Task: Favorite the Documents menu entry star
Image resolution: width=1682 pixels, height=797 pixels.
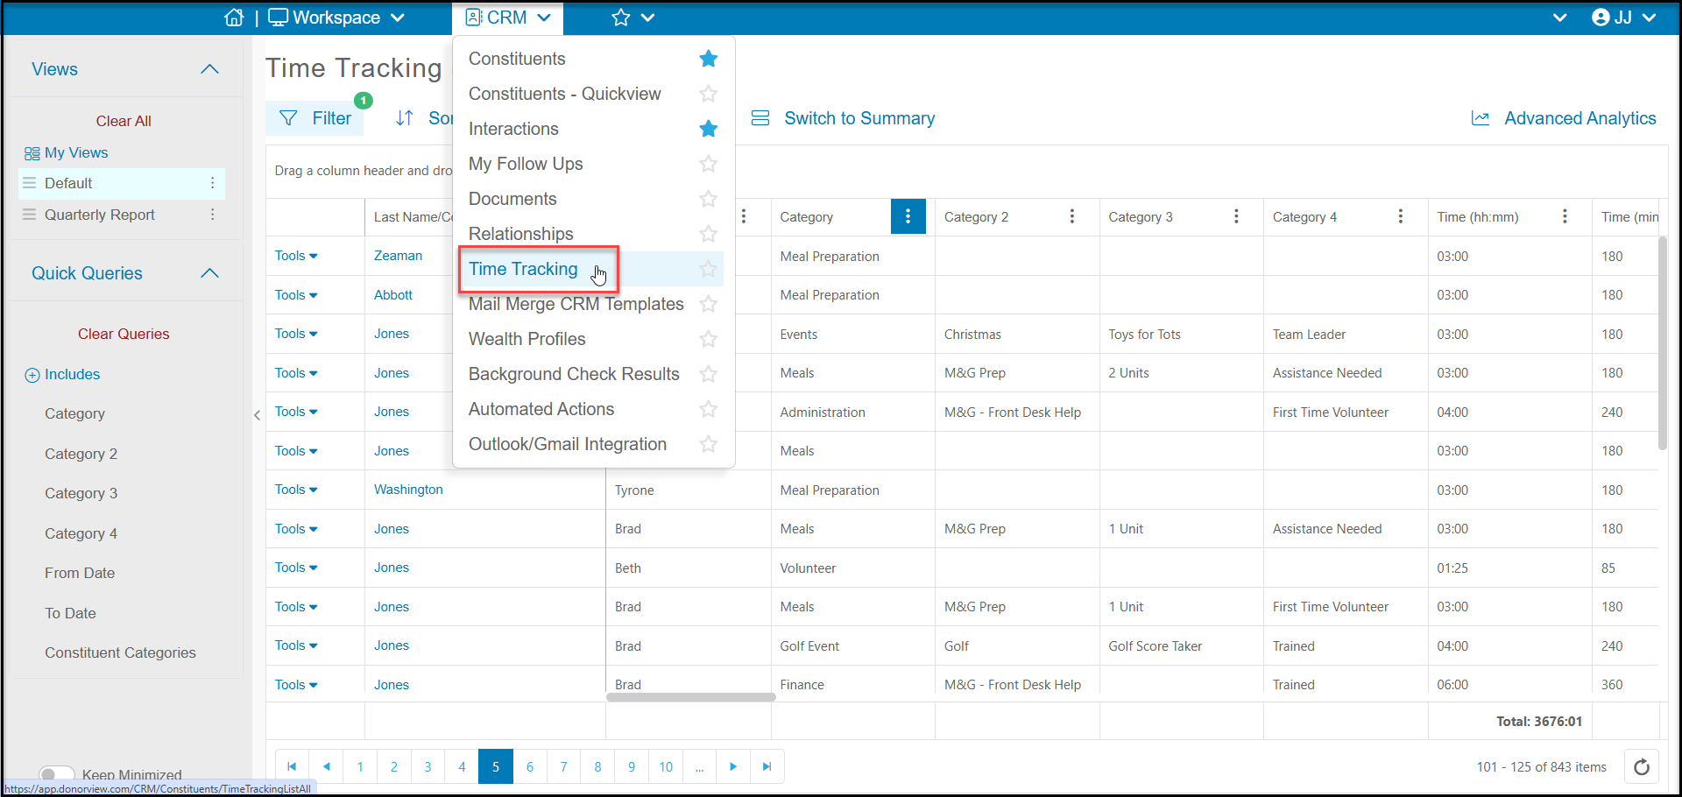Action: click(709, 199)
